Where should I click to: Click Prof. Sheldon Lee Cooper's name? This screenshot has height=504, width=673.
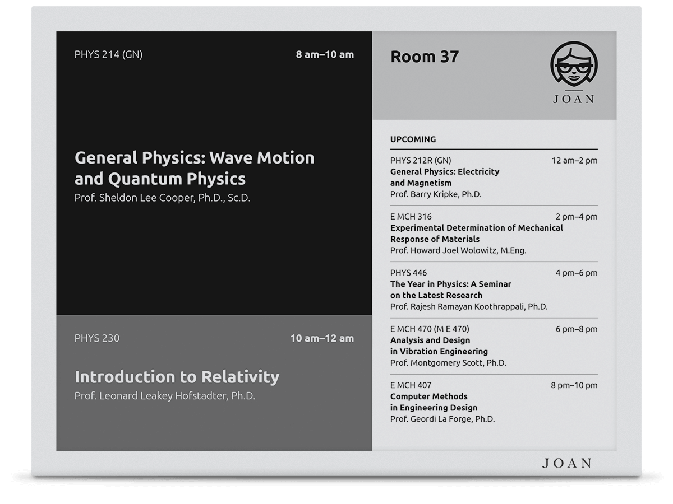163,198
